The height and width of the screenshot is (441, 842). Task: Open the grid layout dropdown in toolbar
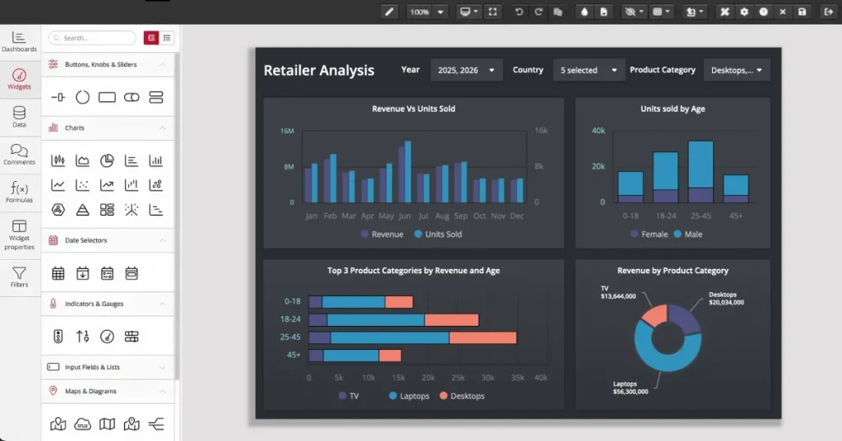[x=660, y=12]
